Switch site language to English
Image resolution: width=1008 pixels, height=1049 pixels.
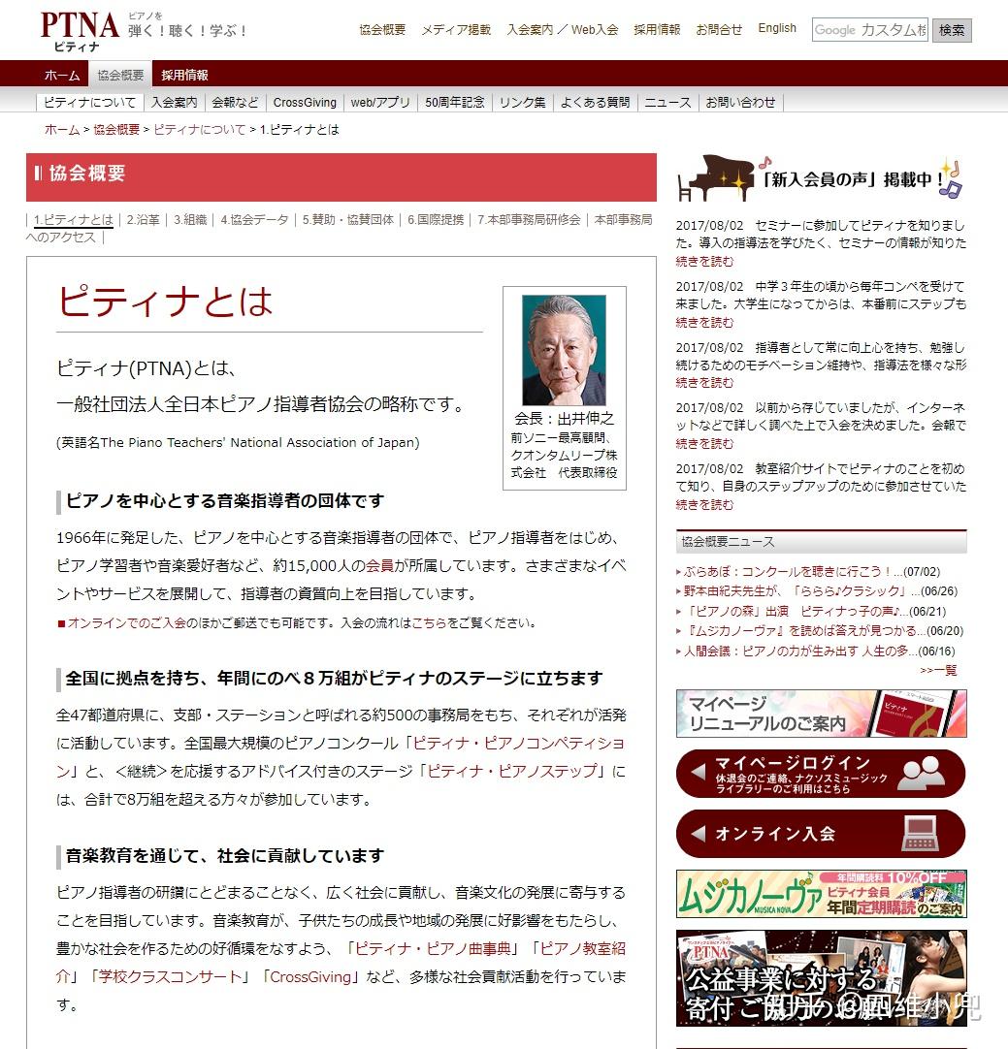point(777,28)
